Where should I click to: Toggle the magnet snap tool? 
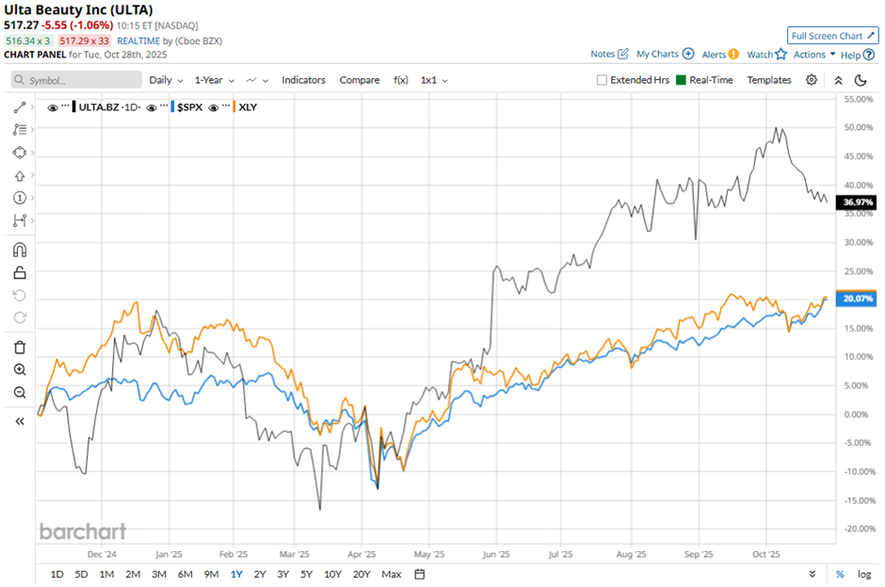[19, 250]
